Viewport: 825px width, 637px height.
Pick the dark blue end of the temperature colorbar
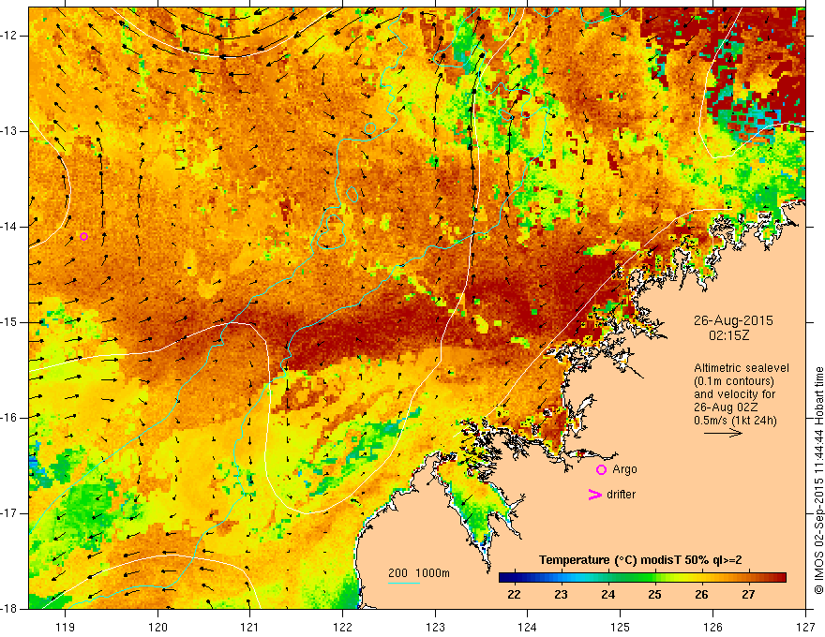click(x=504, y=578)
